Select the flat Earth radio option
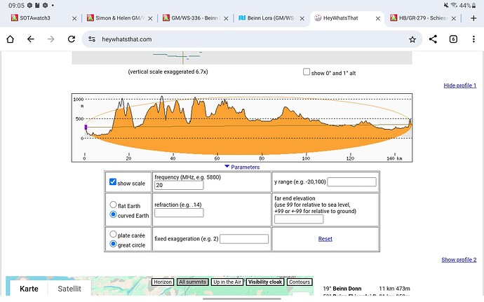484x302 pixels. pyautogui.click(x=113, y=205)
